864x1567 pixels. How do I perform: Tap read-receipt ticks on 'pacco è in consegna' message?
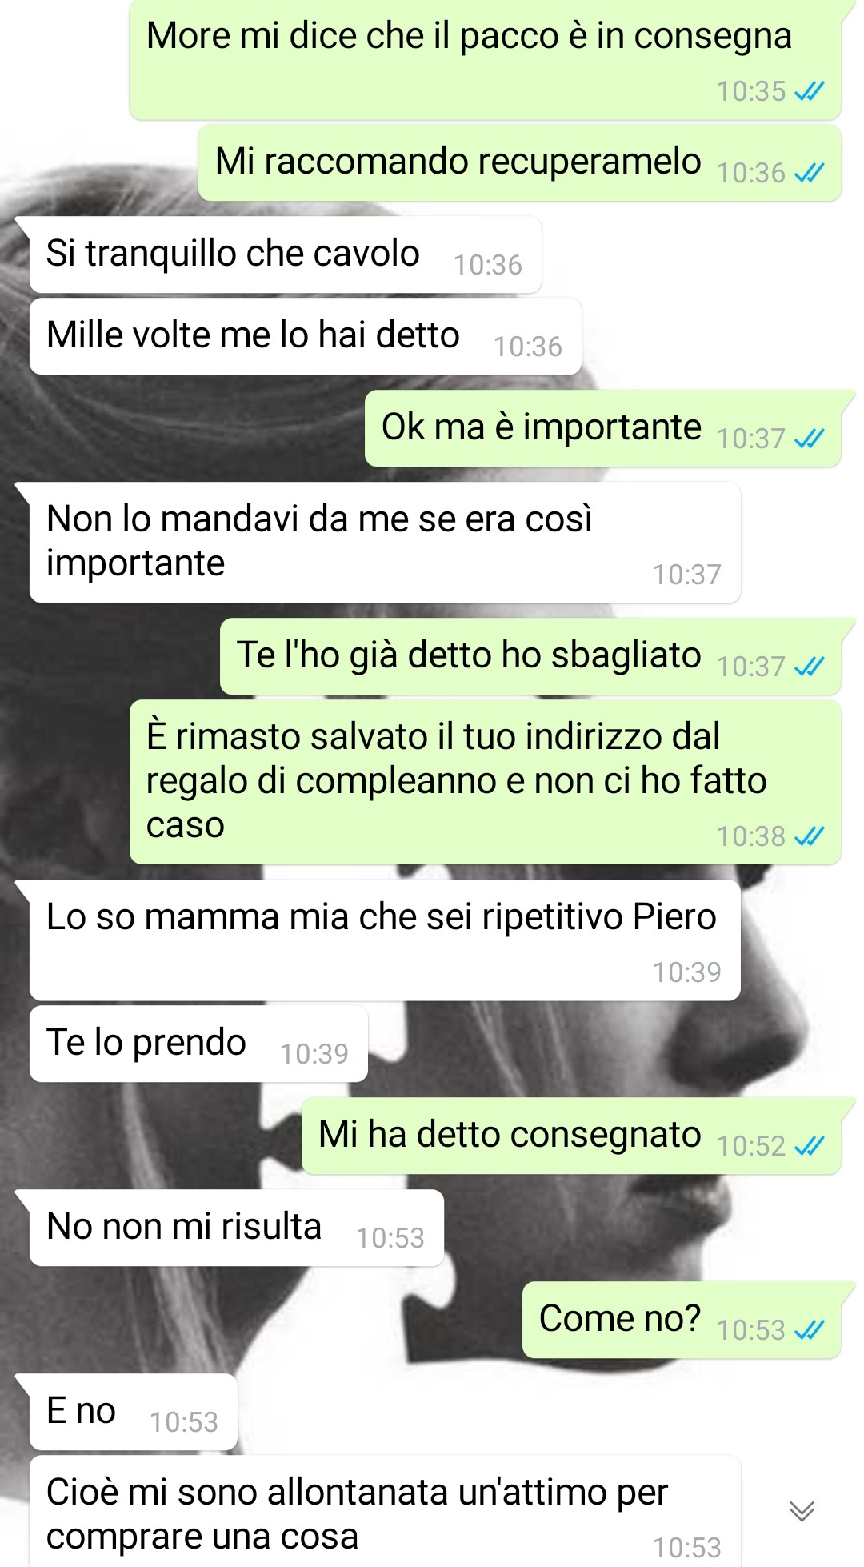point(809,91)
